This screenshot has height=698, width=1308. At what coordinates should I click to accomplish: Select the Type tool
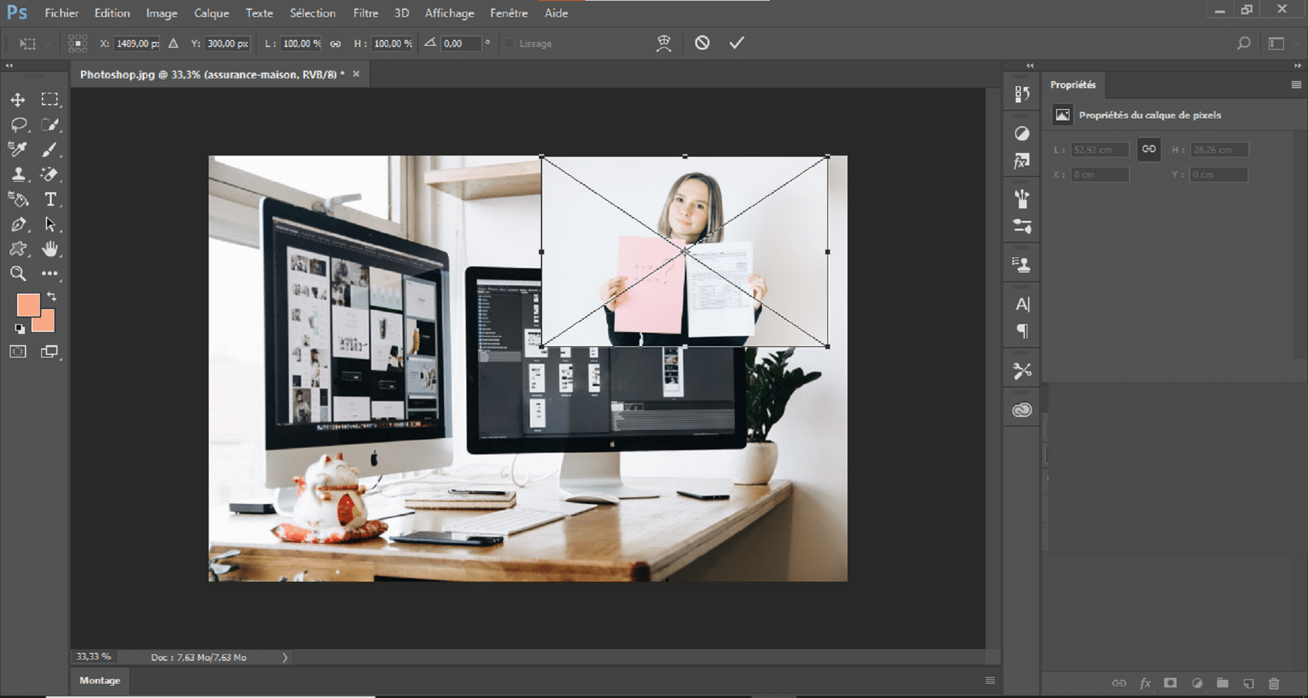click(x=50, y=199)
